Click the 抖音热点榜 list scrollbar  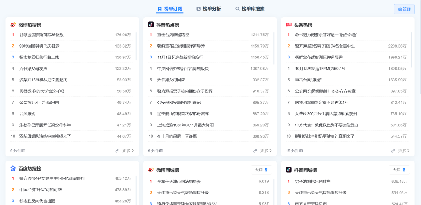pos(274,49)
